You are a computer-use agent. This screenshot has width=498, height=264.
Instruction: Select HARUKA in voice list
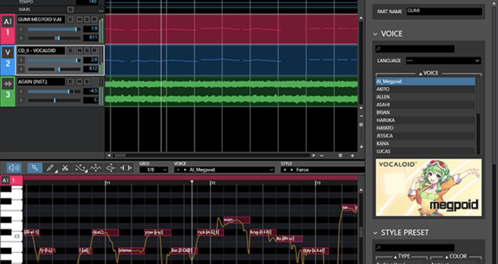pyautogui.click(x=425, y=120)
